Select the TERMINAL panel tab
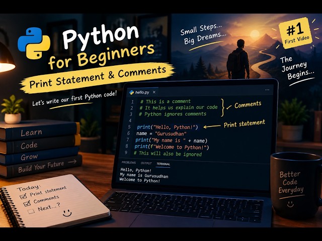Screen dimensions: 322x241 pyautogui.click(x=163, y=164)
